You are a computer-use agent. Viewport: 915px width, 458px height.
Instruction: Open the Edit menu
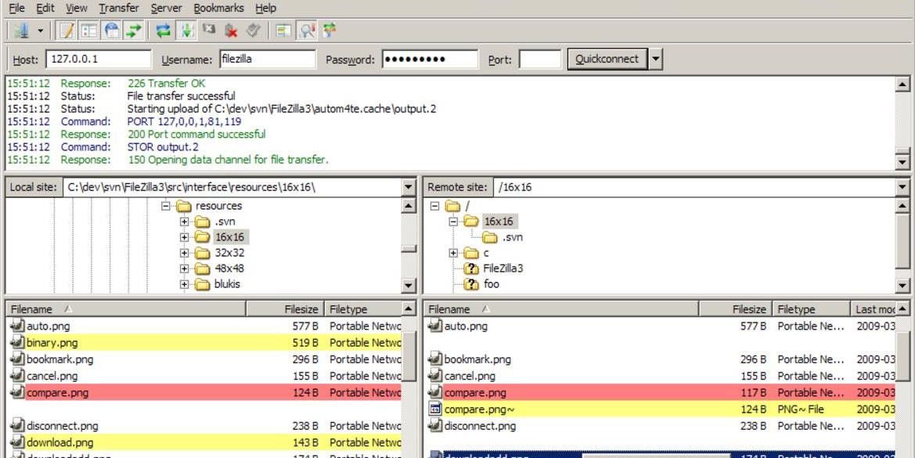coord(45,8)
